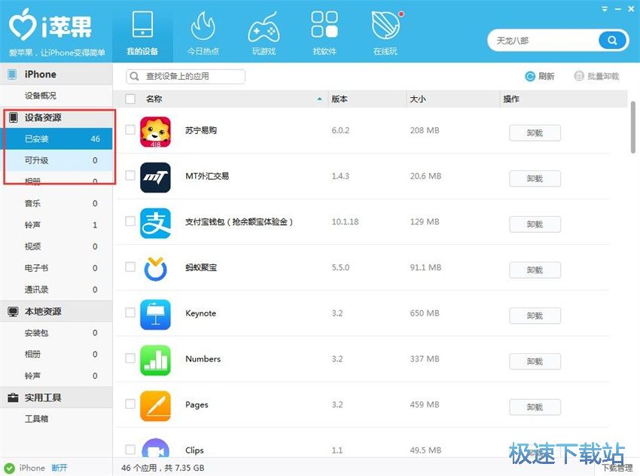Click the Keynote app icon
Screen dimensions: 640x476
click(156, 315)
